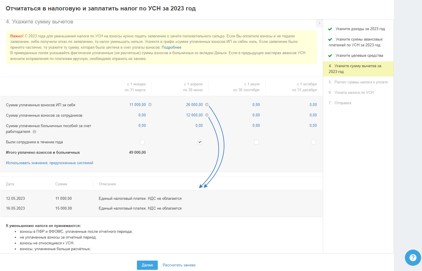Screen dimensions: 422x271
Task: Click the 'Рассчитать заново' link
Action: [179, 265]
